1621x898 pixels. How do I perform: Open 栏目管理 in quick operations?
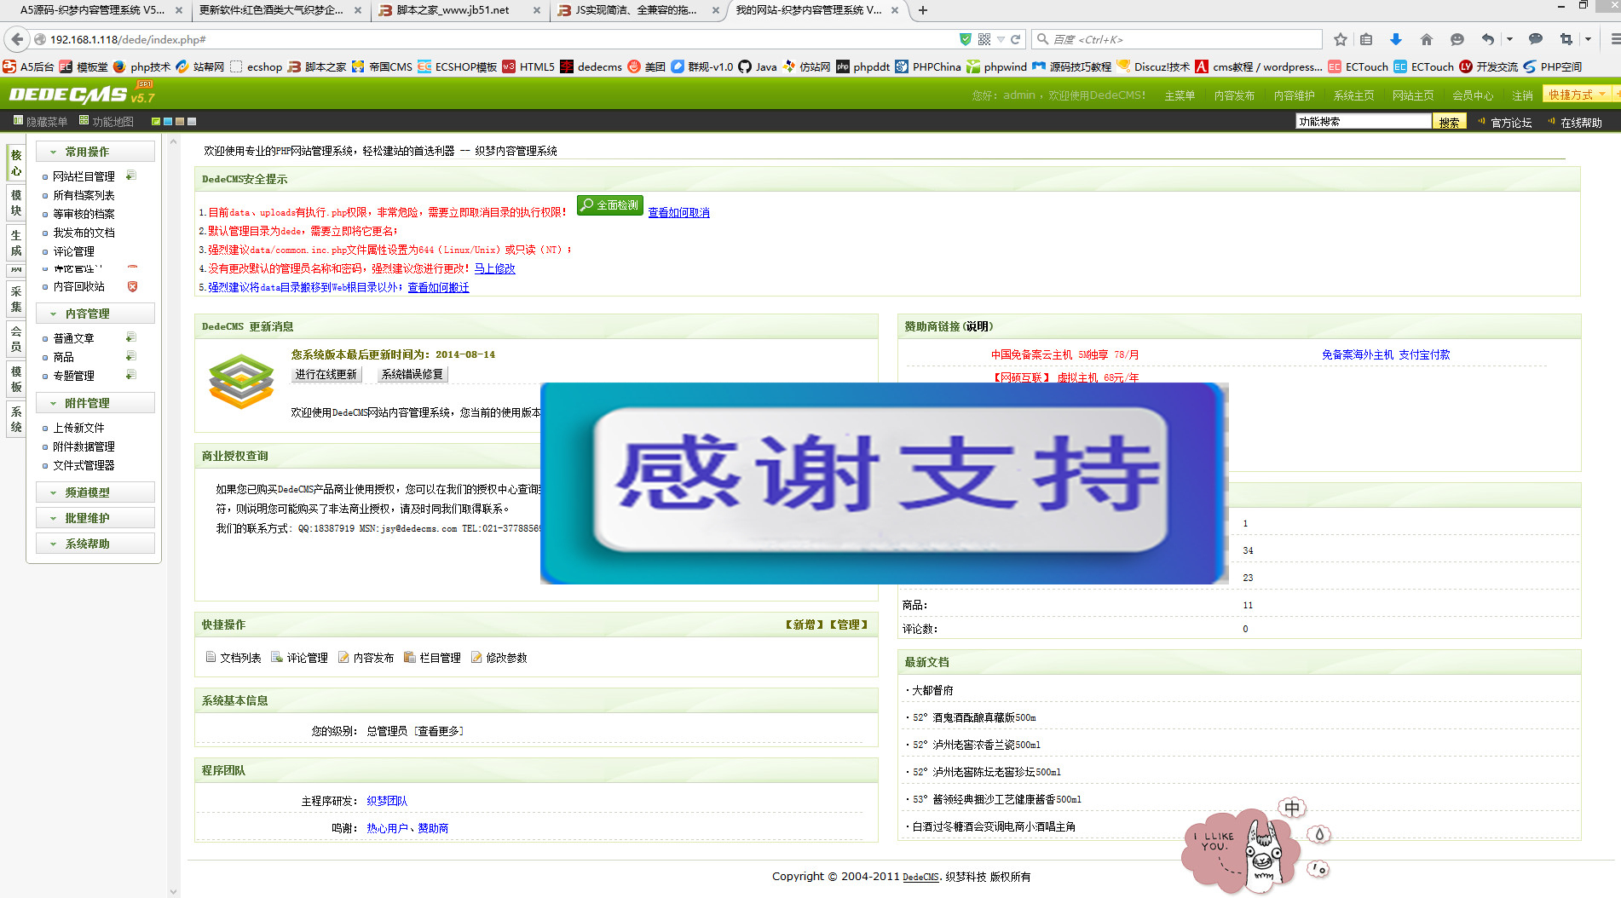click(433, 658)
